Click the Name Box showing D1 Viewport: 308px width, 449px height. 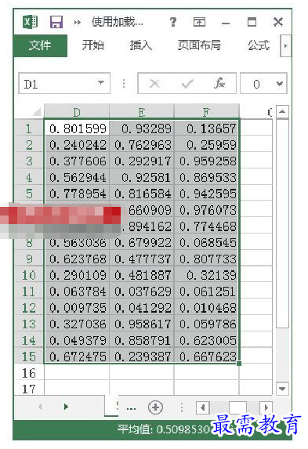click(64, 83)
